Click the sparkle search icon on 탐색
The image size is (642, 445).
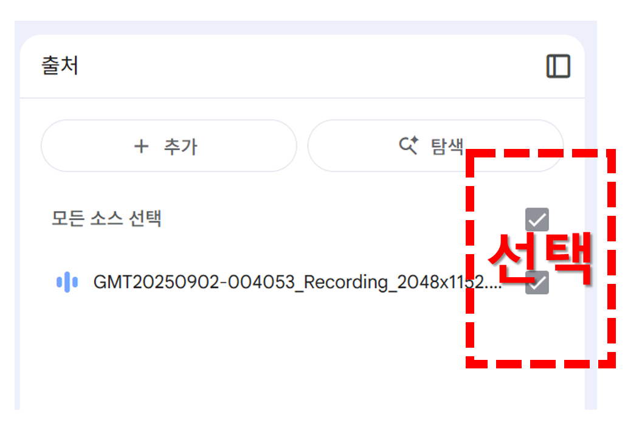point(409,145)
